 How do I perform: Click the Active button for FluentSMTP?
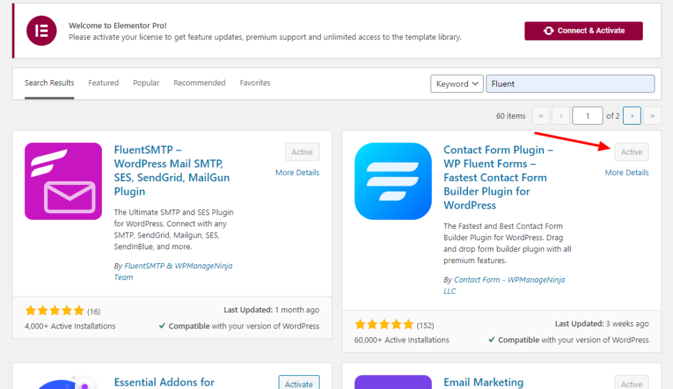(302, 152)
